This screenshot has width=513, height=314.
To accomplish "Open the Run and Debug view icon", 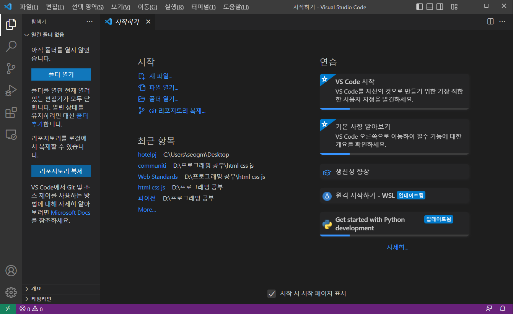I will [x=11, y=91].
